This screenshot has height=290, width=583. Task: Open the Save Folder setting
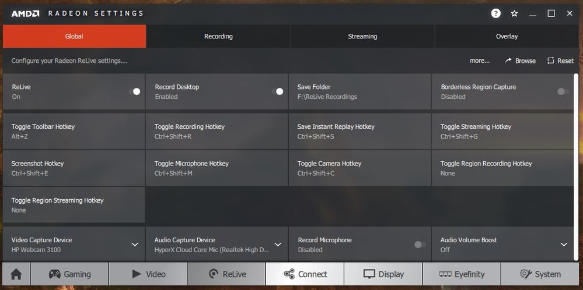point(359,91)
